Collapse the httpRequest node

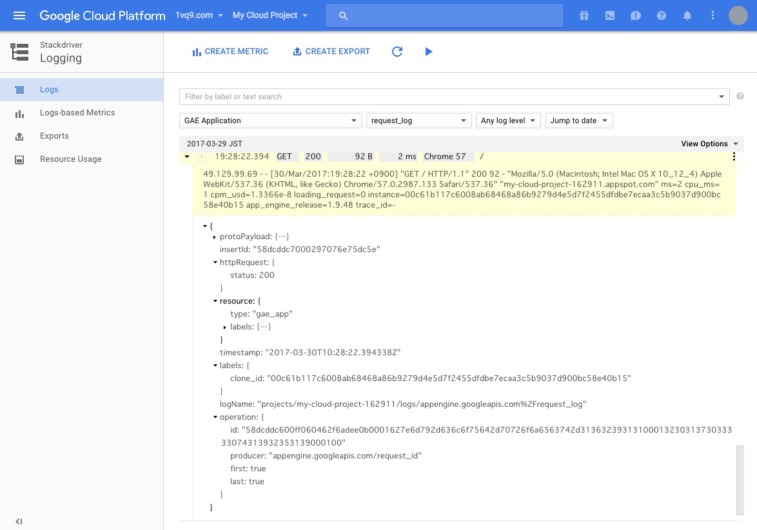pyautogui.click(x=215, y=262)
